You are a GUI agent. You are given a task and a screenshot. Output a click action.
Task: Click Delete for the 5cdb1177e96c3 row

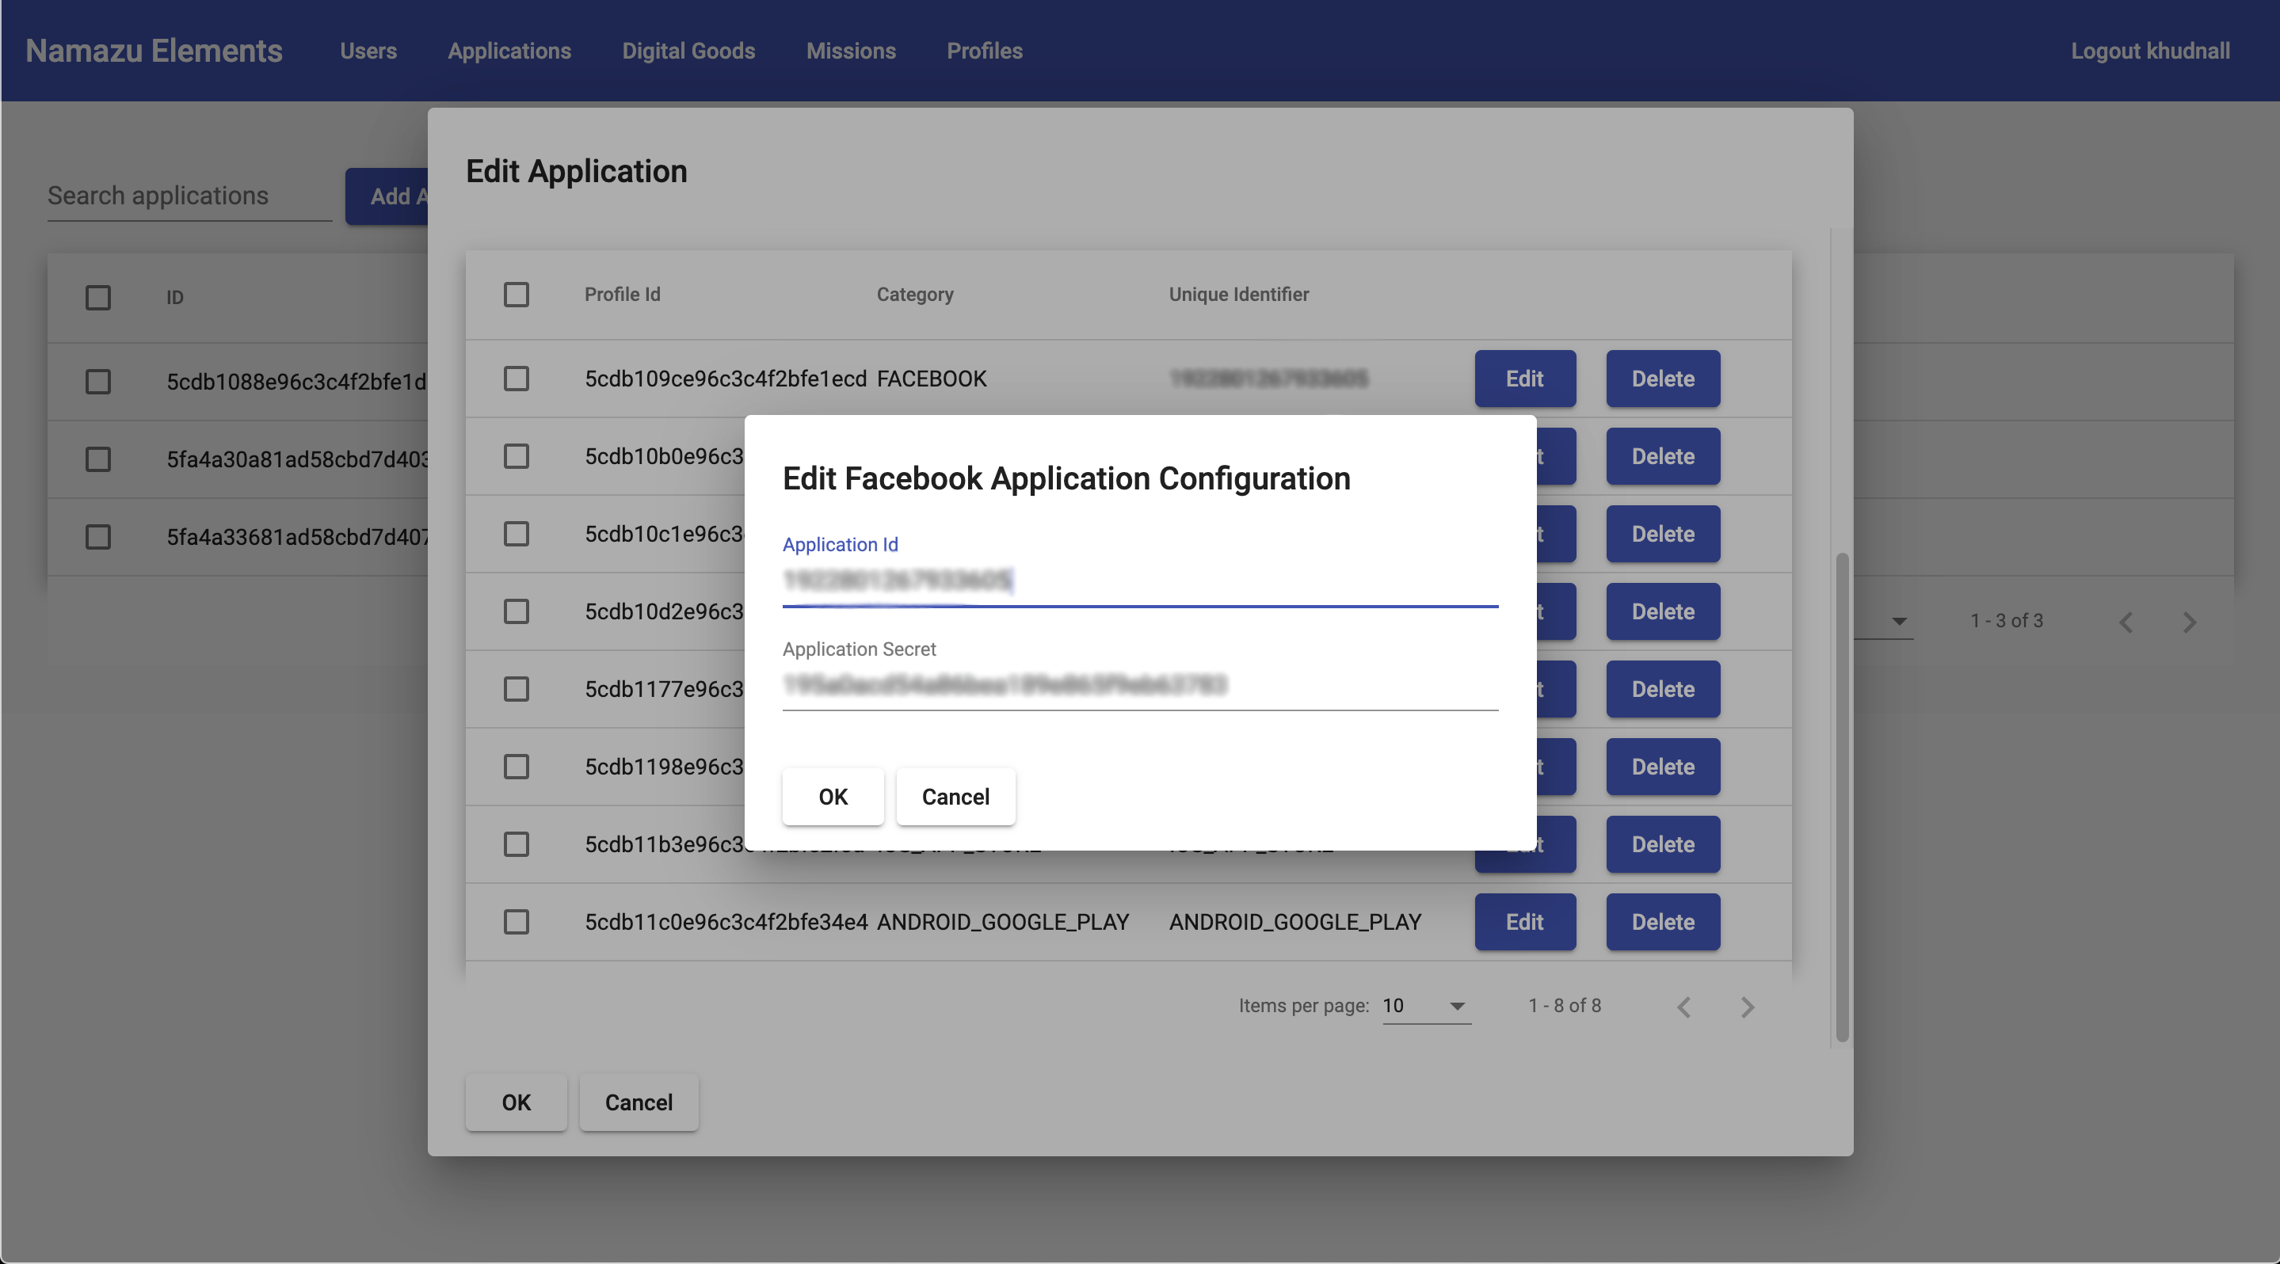(1663, 689)
